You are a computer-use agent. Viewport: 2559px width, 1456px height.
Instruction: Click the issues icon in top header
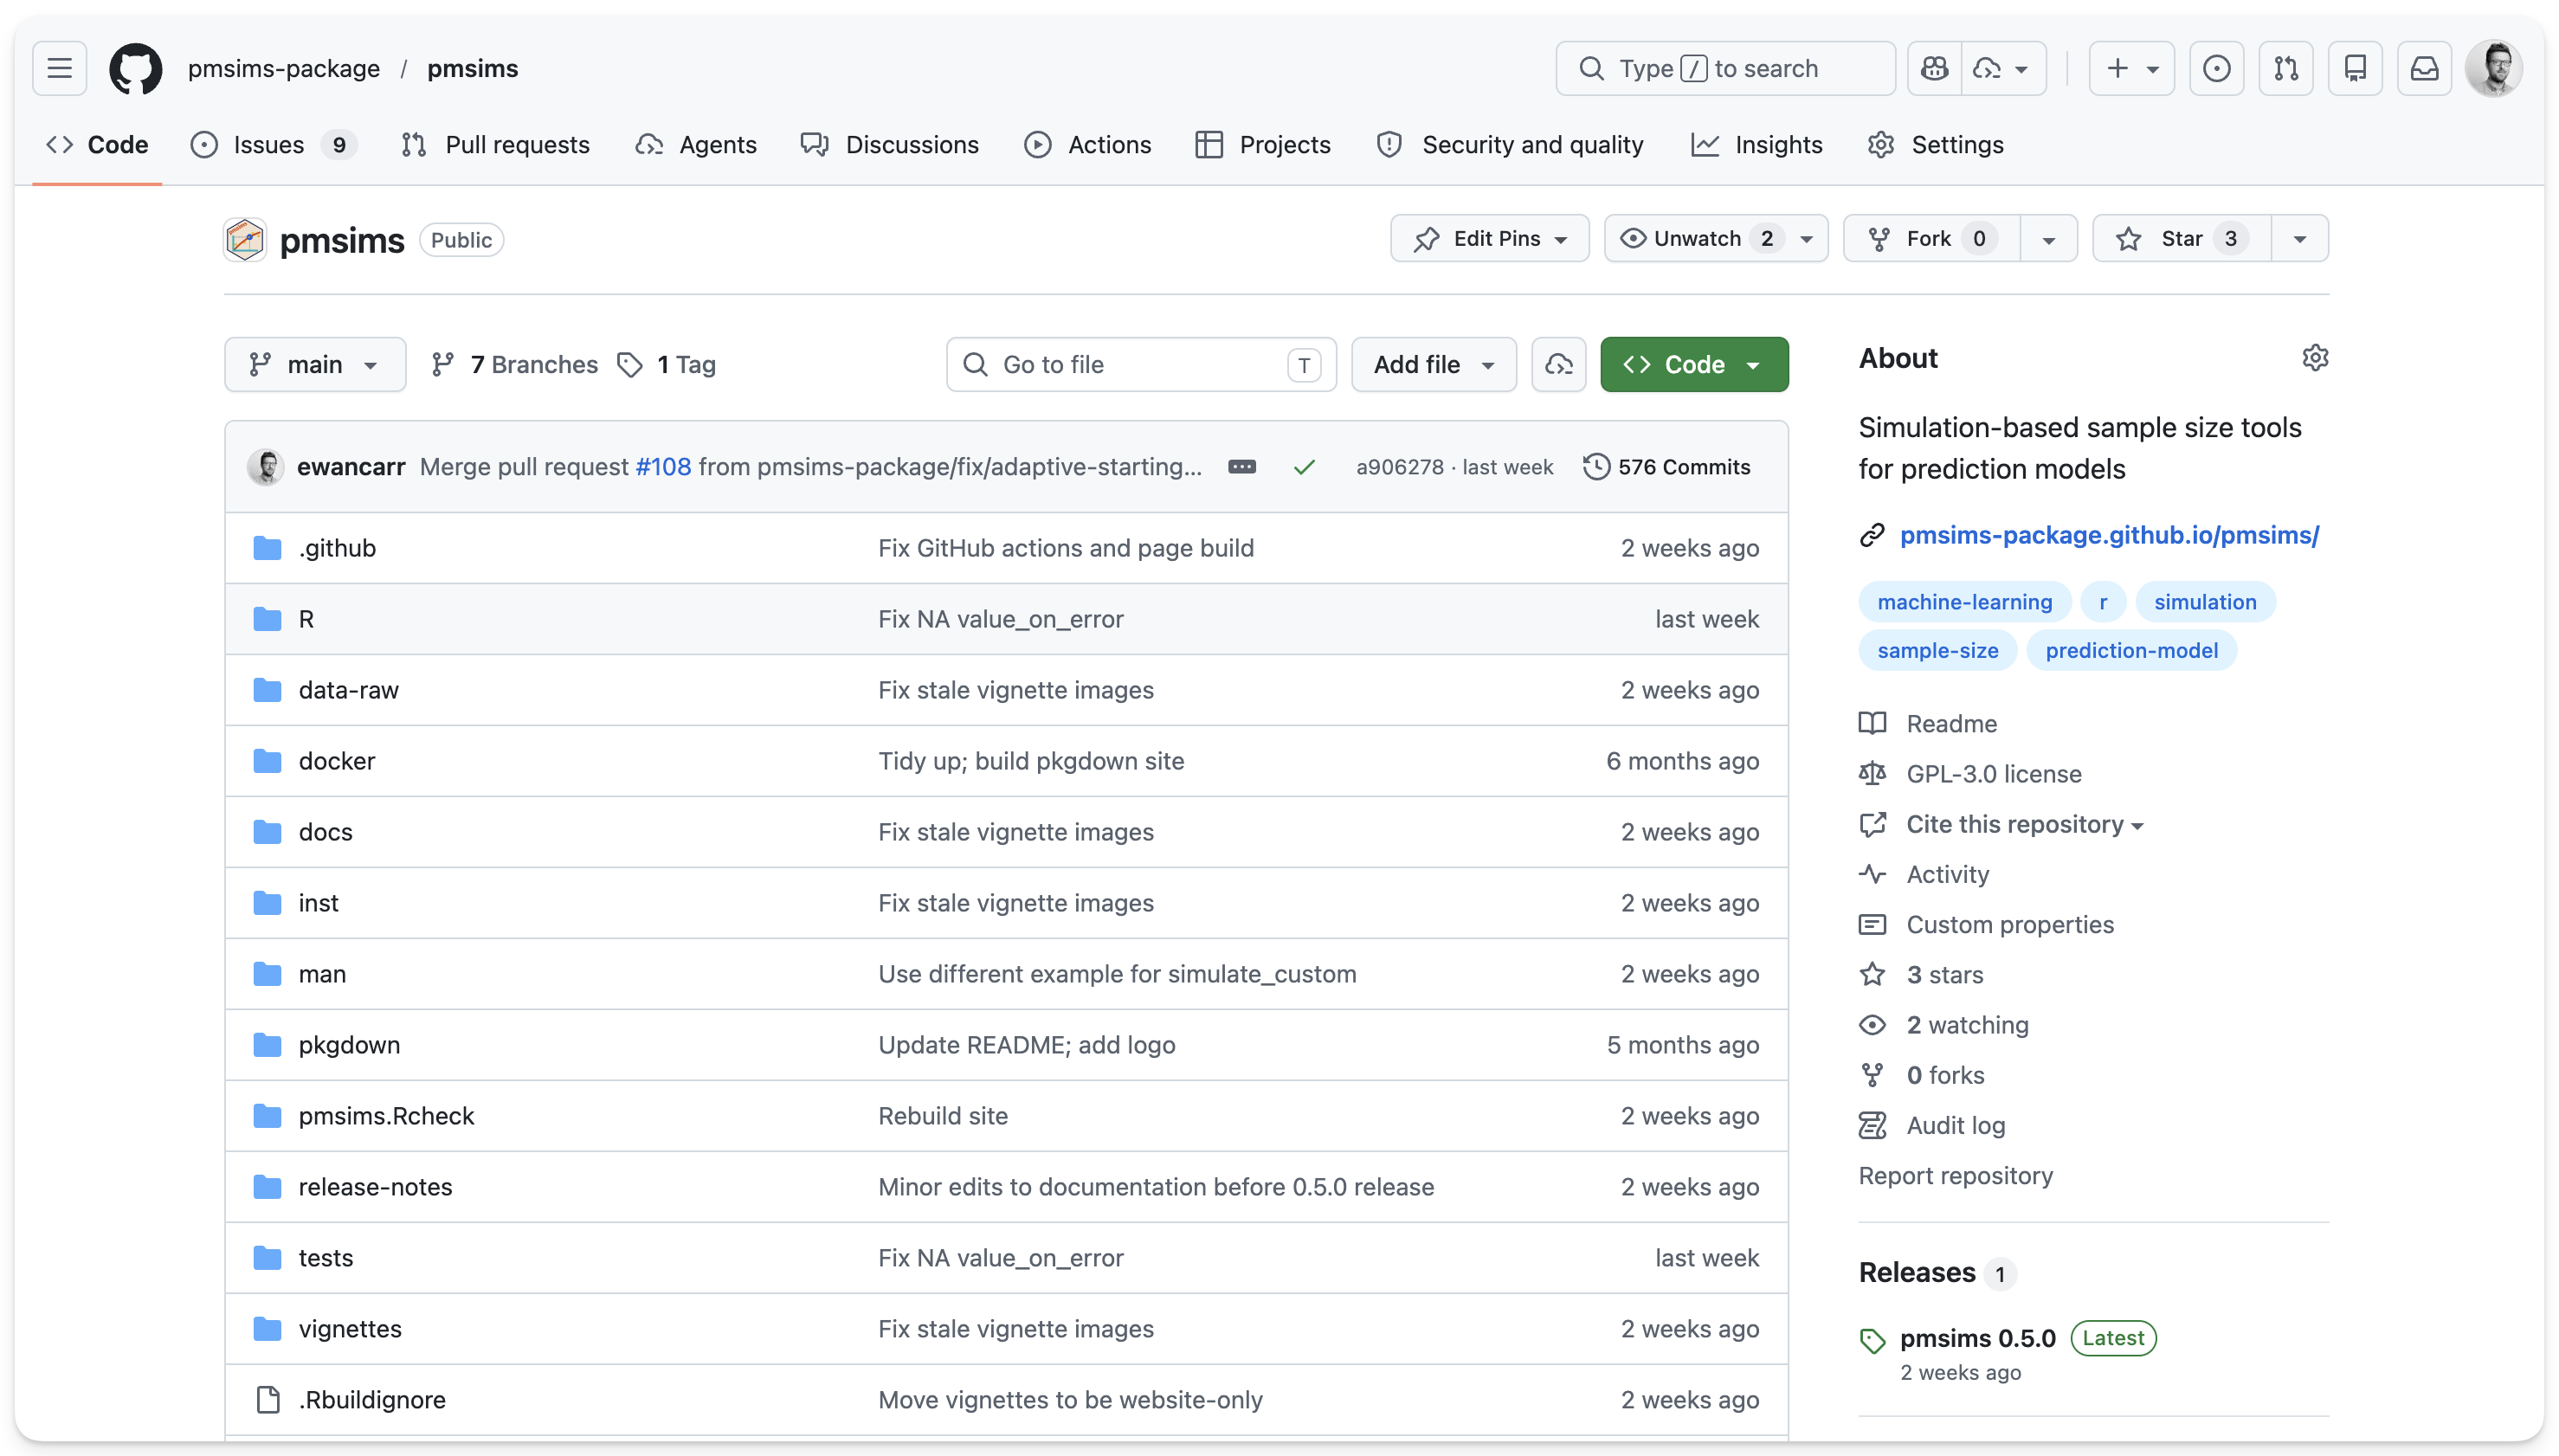[2216, 68]
